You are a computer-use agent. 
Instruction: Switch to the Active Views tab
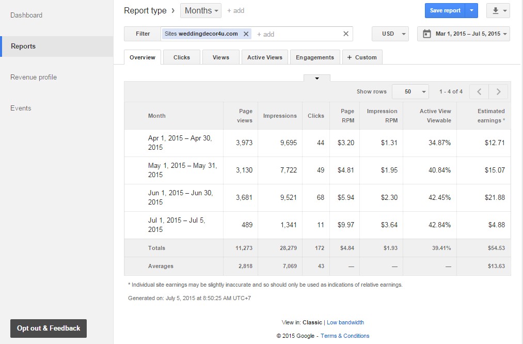tap(265, 57)
